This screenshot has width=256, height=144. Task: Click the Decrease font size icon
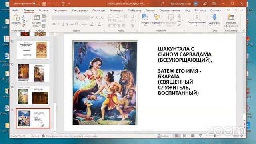(97, 18)
